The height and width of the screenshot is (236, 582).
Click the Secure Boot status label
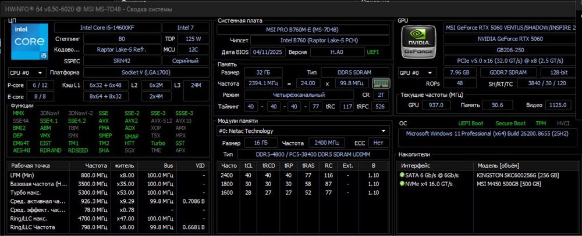[x=511, y=123]
